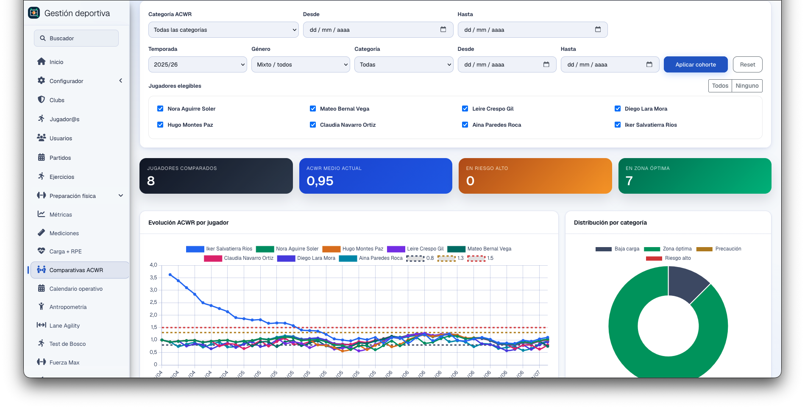Click the Reset button

pos(747,64)
